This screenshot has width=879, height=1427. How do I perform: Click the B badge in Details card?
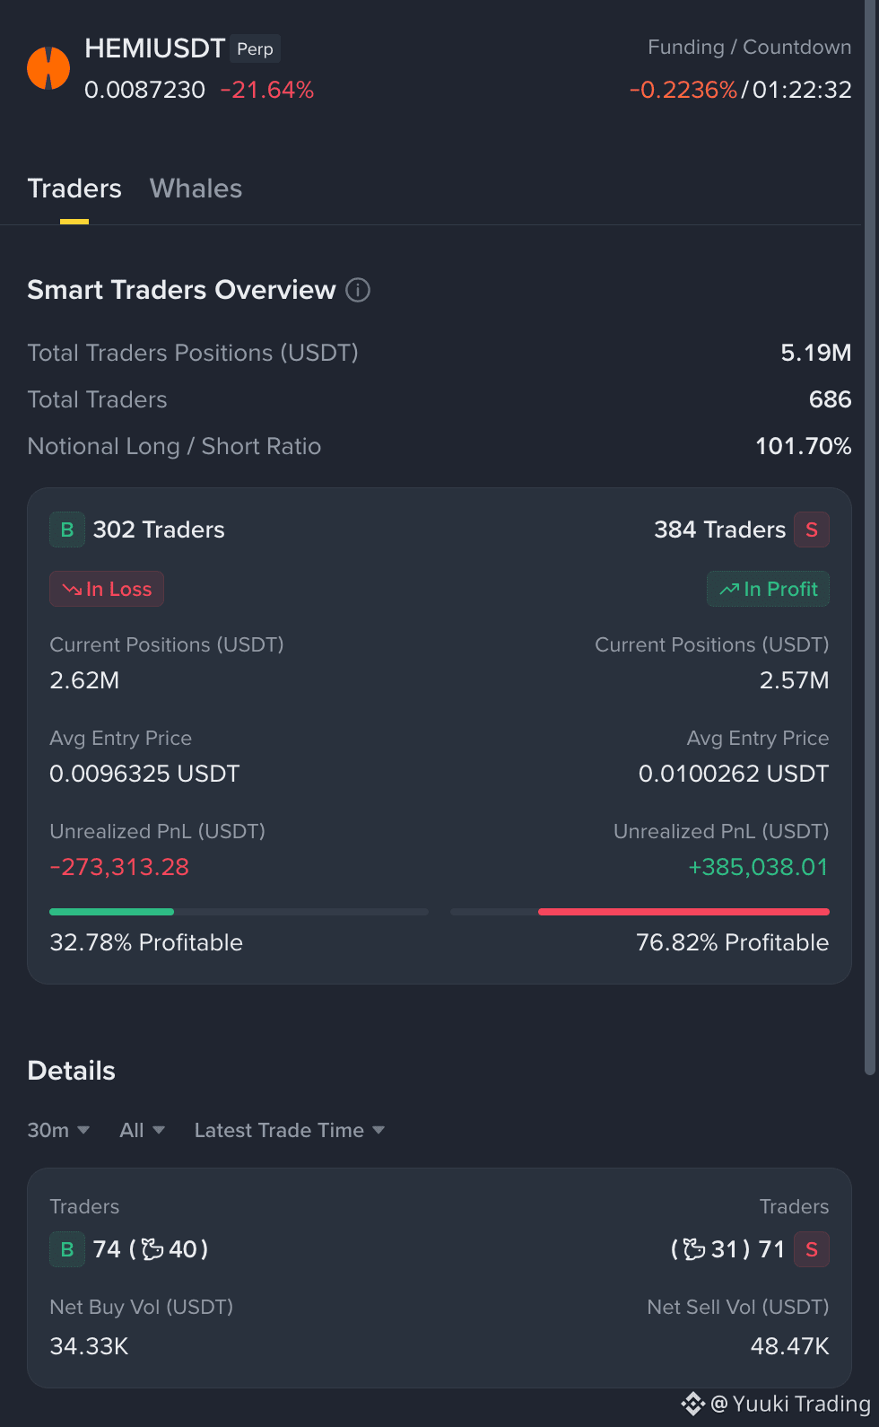click(x=67, y=1249)
